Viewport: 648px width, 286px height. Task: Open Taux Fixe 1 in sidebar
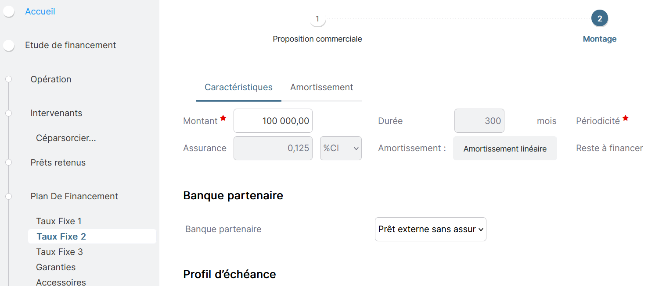point(59,221)
